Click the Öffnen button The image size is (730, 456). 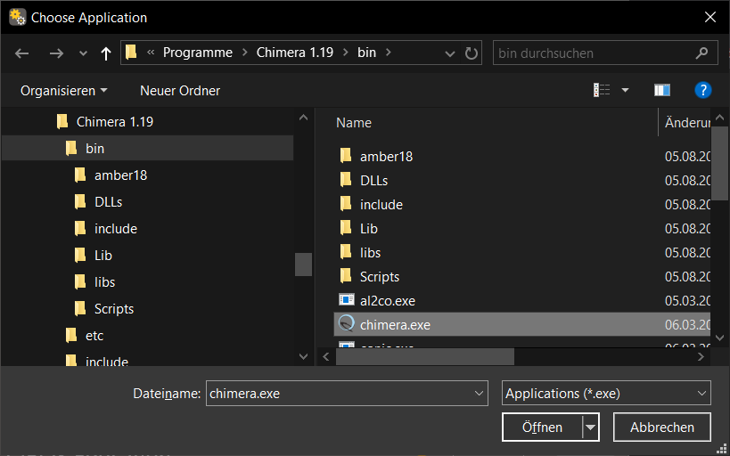pos(543,427)
